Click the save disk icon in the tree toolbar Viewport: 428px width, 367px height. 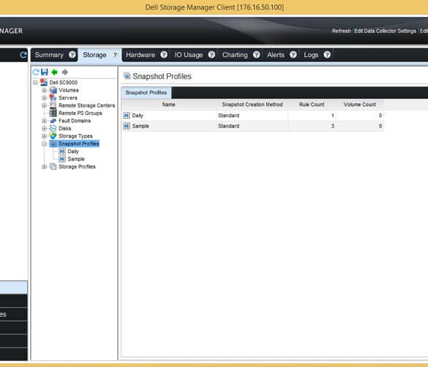[44, 72]
